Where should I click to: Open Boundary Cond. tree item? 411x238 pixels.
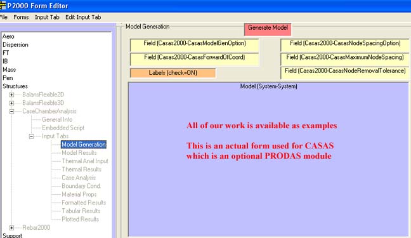tap(81, 186)
